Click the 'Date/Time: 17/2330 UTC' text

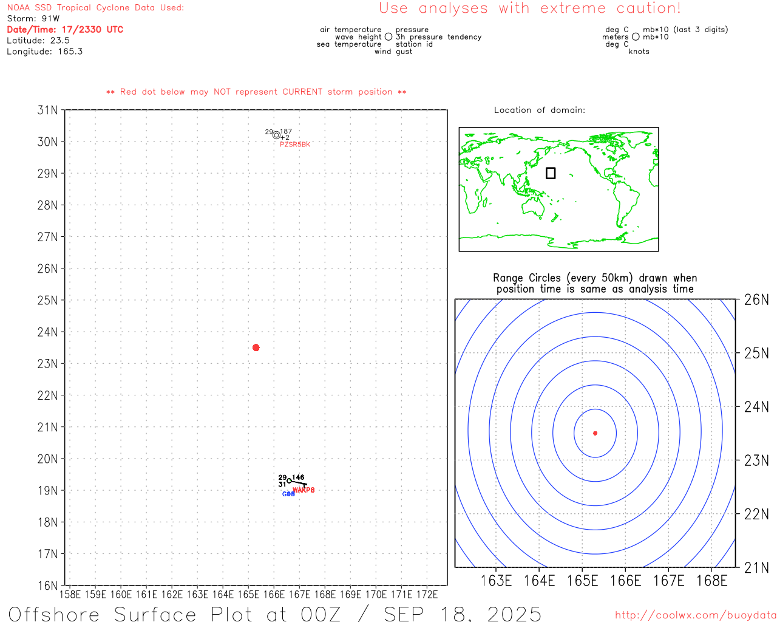[65, 30]
